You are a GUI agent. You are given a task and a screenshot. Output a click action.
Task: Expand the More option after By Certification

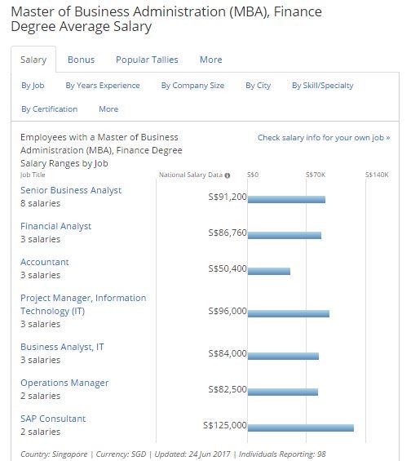point(108,109)
